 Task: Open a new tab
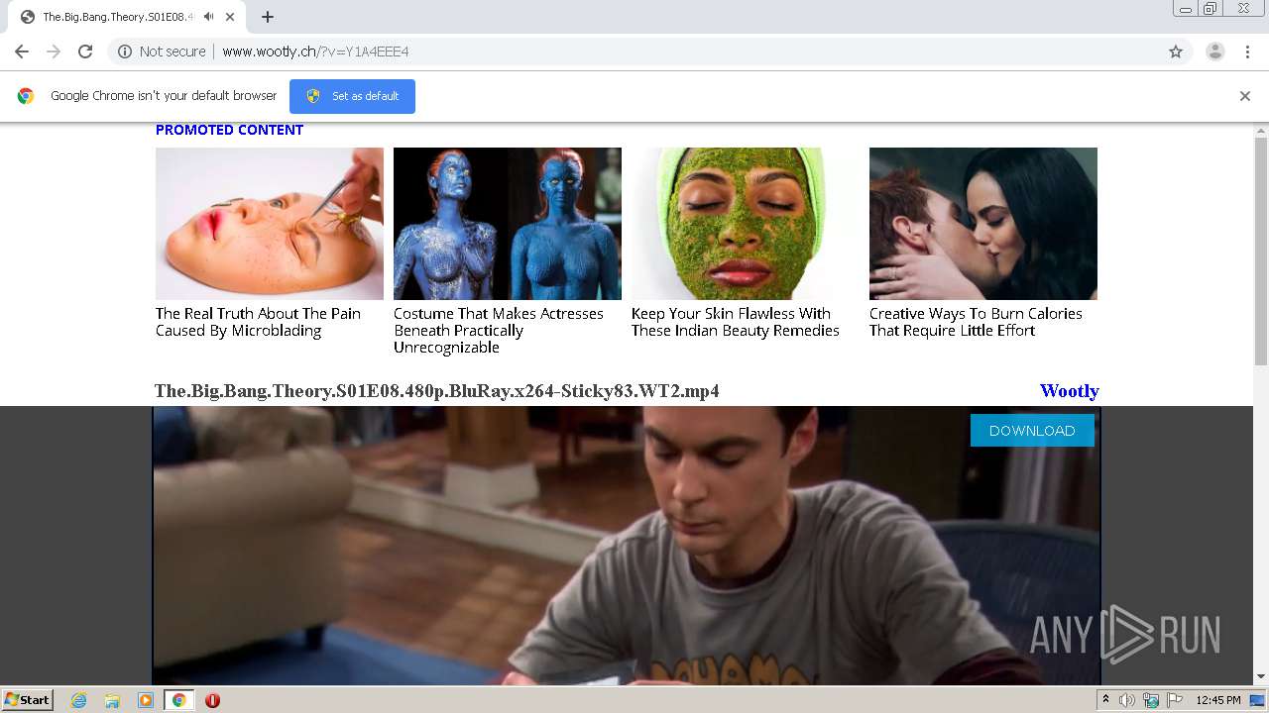point(268,17)
